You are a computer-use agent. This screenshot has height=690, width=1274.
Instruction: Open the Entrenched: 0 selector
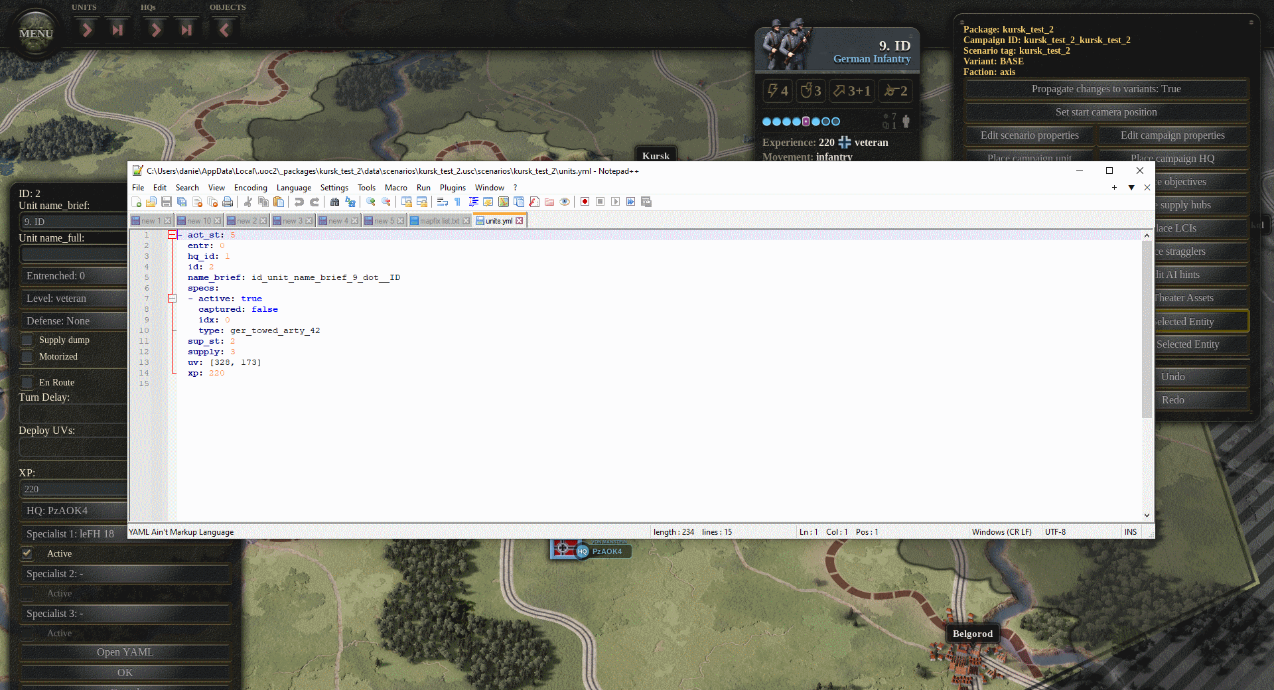[74, 276]
